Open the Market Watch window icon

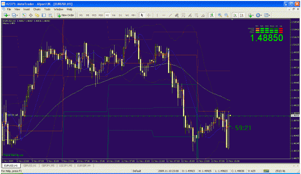(x=24, y=15)
